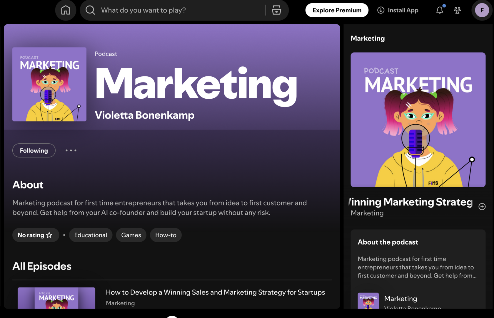Open the Marketing show link in right panel
Screen dimensions: 494x318
point(400,298)
